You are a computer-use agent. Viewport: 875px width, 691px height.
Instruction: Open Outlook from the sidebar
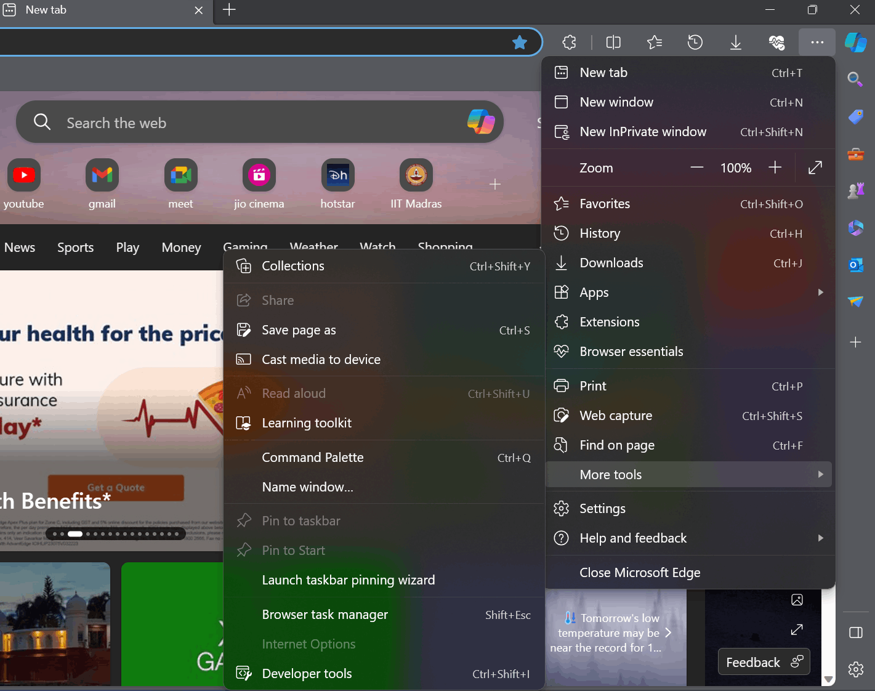855,265
